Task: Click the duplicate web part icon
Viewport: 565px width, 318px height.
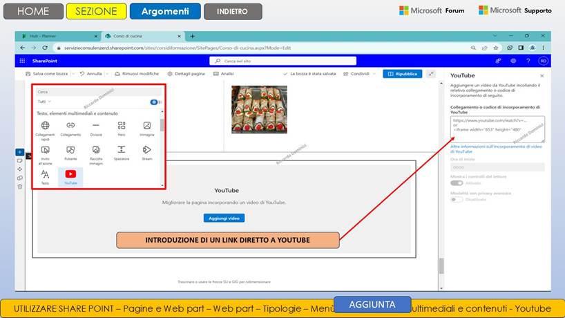Action: point(20,178)
